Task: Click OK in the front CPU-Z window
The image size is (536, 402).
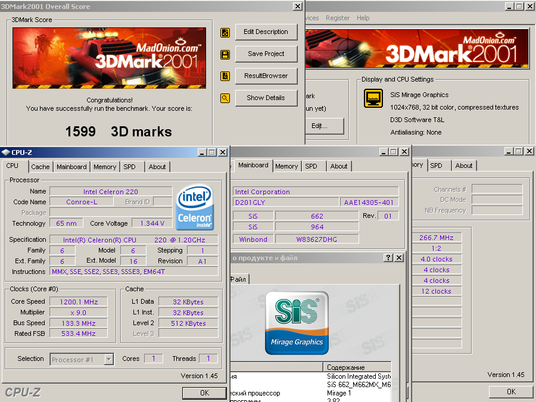Action: coord(204,393)
